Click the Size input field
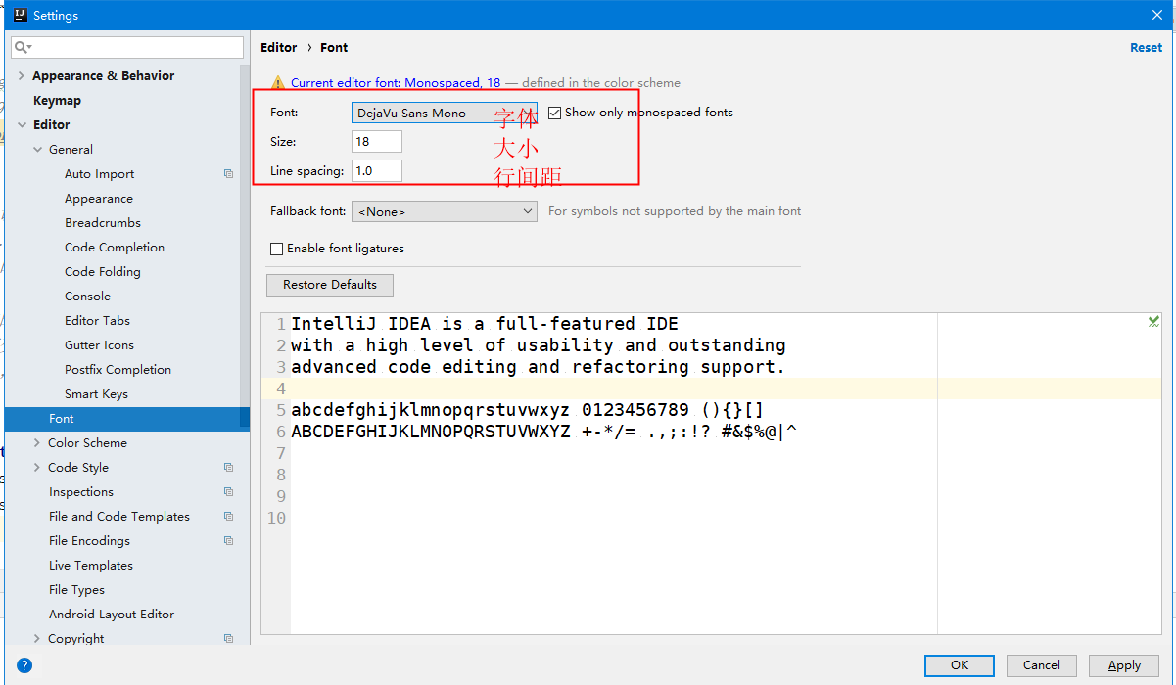 (x=377, y=142)
